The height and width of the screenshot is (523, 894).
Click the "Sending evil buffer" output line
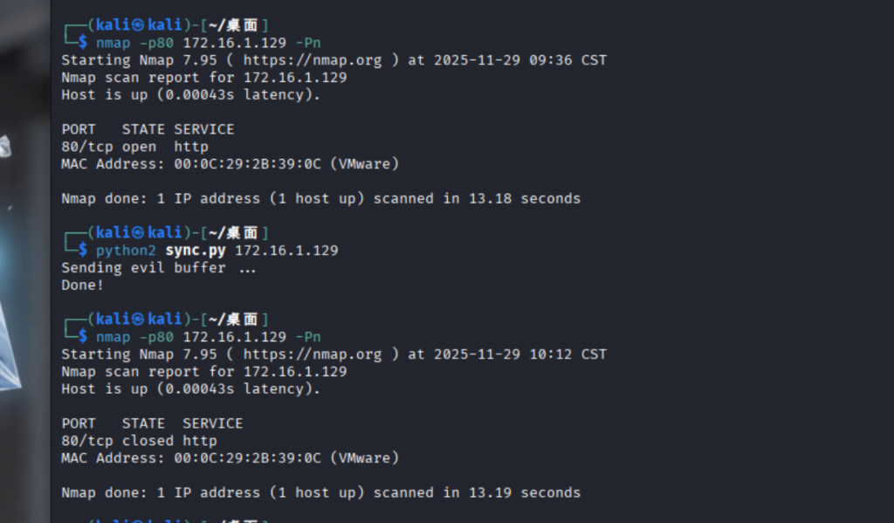click(159, 268)
